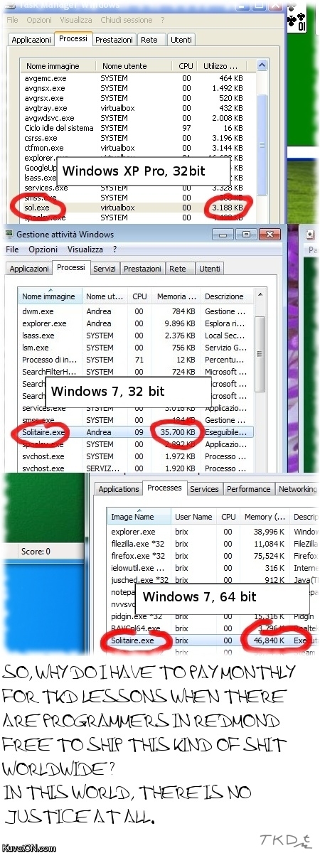The image size is (320, 853).
Task: Open Chiudi sessione menu in XP Task Manager
Action: point(127,20)
